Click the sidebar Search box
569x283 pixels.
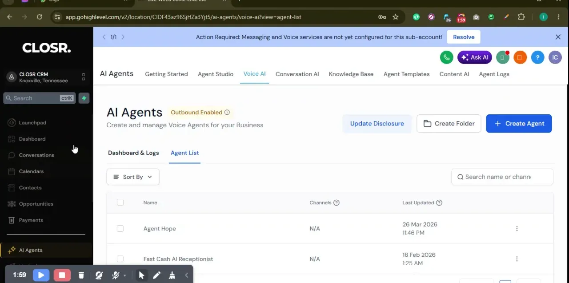(x=40, y=98)
